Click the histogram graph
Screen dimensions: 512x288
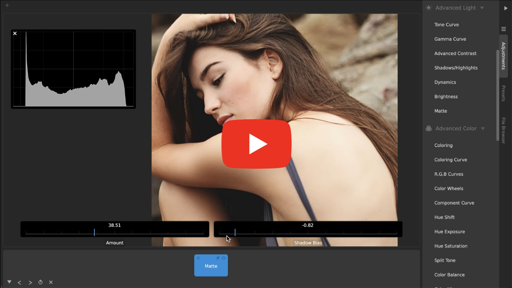pos(73,69)
